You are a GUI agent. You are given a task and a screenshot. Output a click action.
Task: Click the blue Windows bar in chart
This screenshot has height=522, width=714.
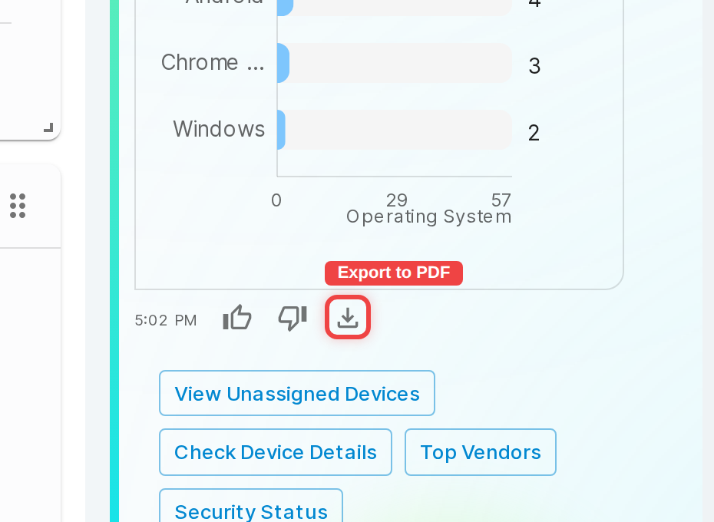(x=281, y=130)
